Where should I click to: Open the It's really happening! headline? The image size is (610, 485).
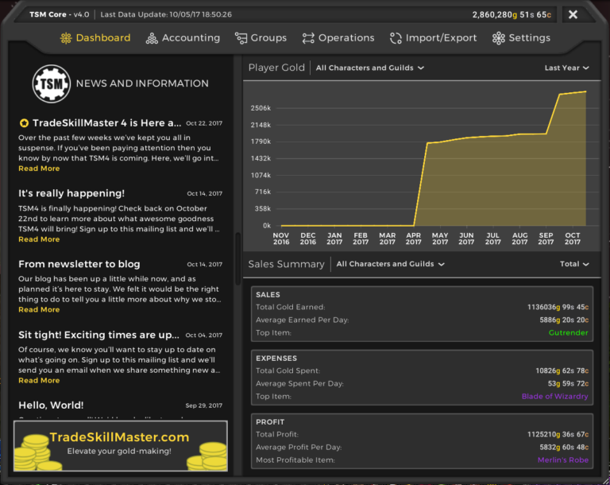pos(71,194)
